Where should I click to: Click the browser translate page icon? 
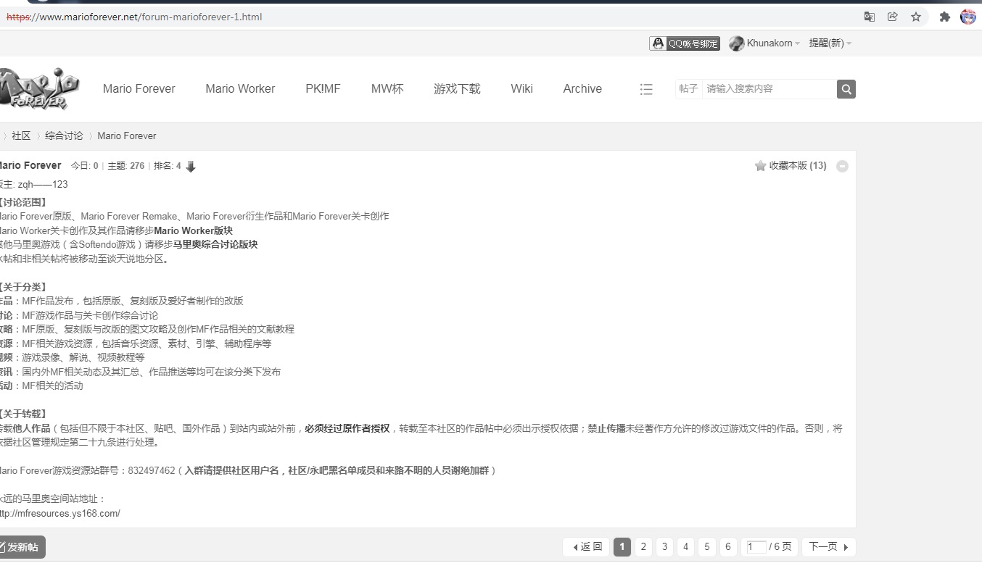[870, 17]
